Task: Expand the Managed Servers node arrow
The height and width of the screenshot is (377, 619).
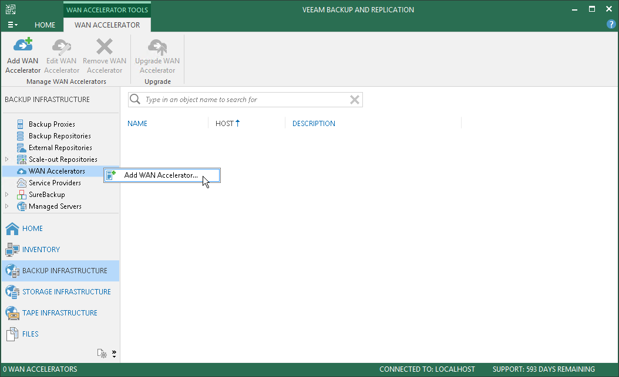Action: click(6, 206)
